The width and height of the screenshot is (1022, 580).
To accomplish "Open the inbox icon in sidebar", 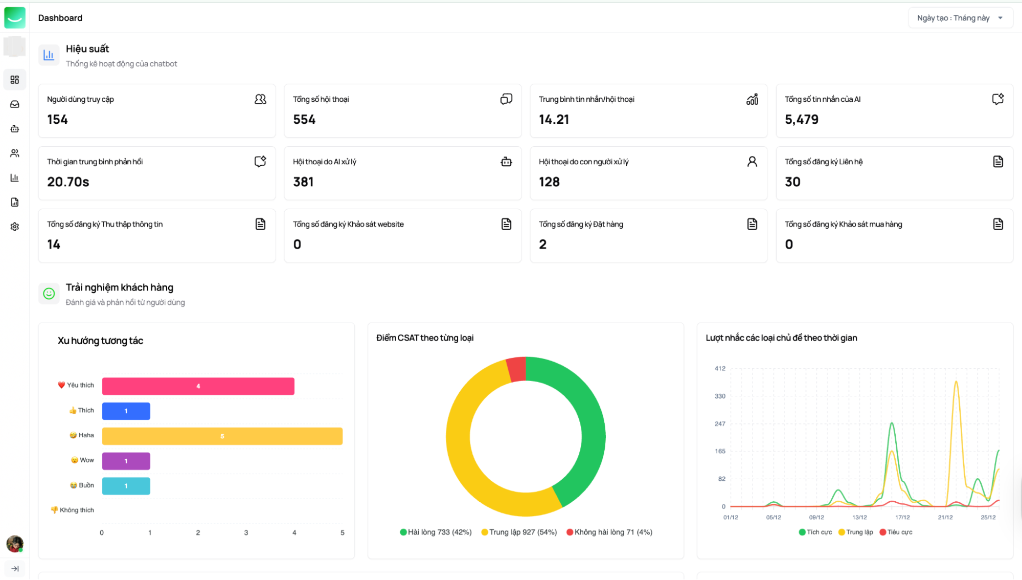I will 15,104.
